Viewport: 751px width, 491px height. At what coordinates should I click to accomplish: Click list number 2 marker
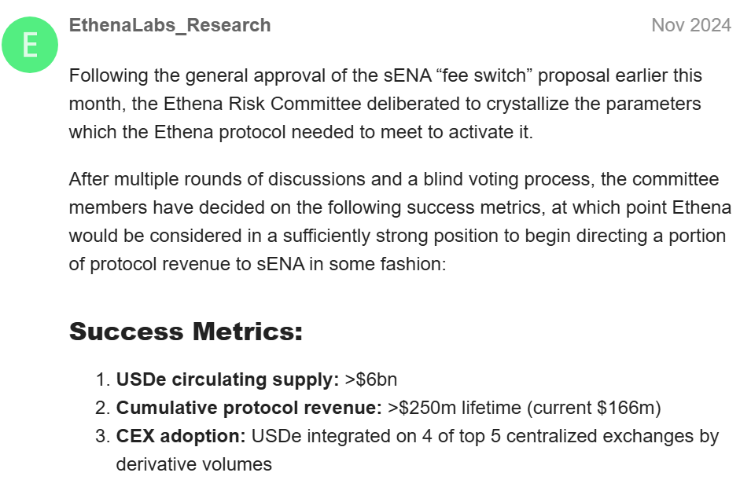tap(102, 408)
